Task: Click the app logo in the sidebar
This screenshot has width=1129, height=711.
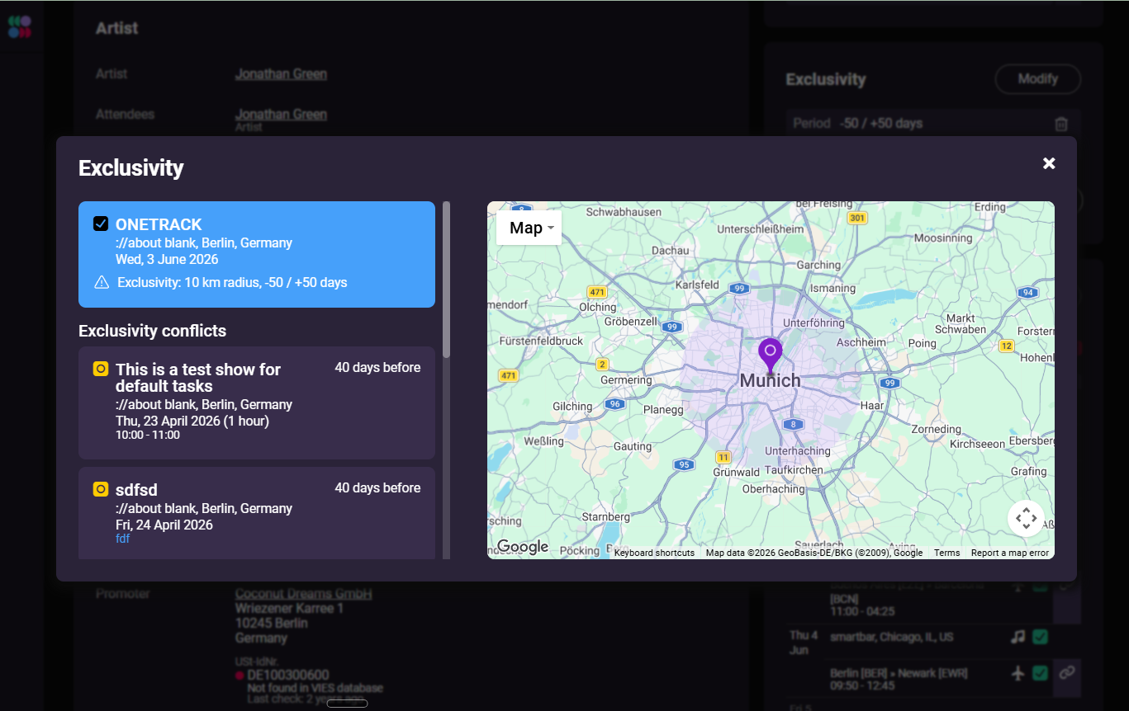Action: click(19, 26)
